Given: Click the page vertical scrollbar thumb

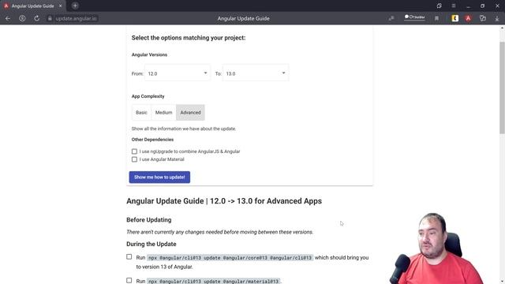Looking at the screenshot, I should 502,87.
